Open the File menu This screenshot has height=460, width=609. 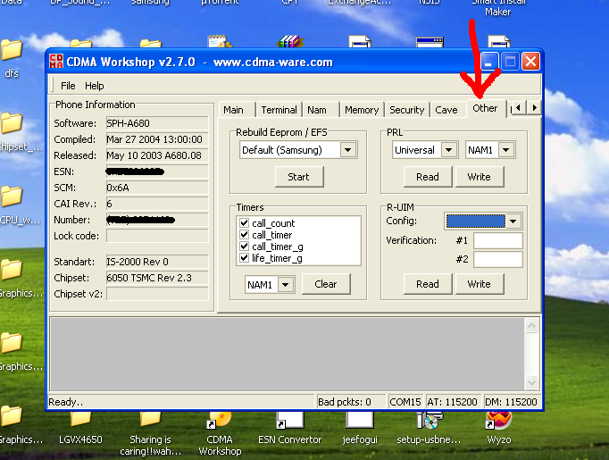pyautogui.click(x=68, y=86)
